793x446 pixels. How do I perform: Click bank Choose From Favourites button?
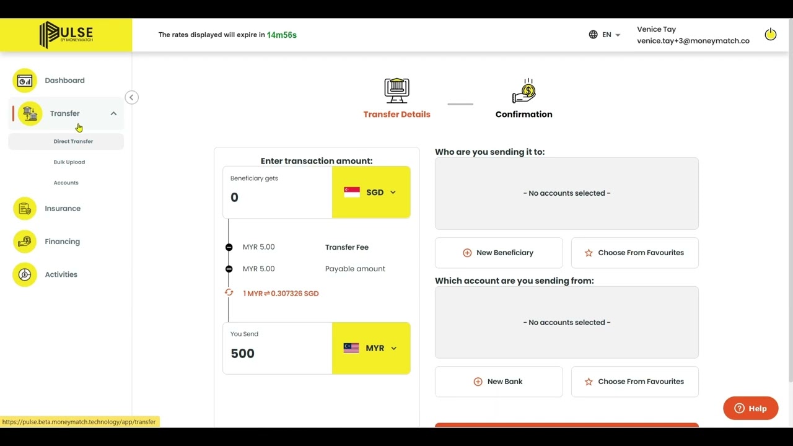[x=635, y=382]
